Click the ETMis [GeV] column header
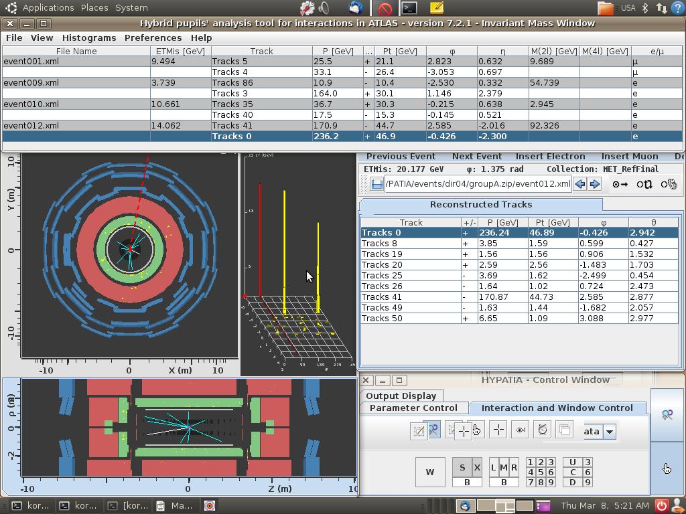The image size is (686, 514). (180, 51)
